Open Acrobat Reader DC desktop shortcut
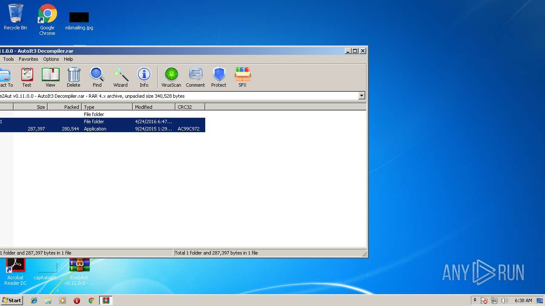This screenshot has height=306, width=545. (15, 272)
